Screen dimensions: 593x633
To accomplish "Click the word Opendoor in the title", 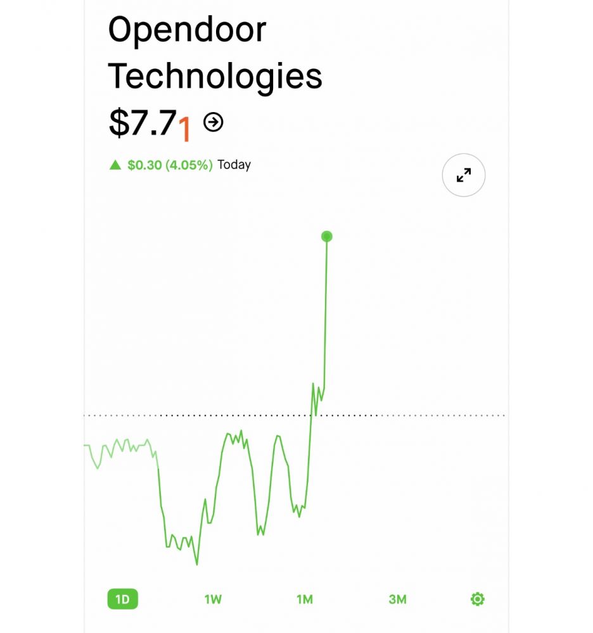I will coord(188,30).
